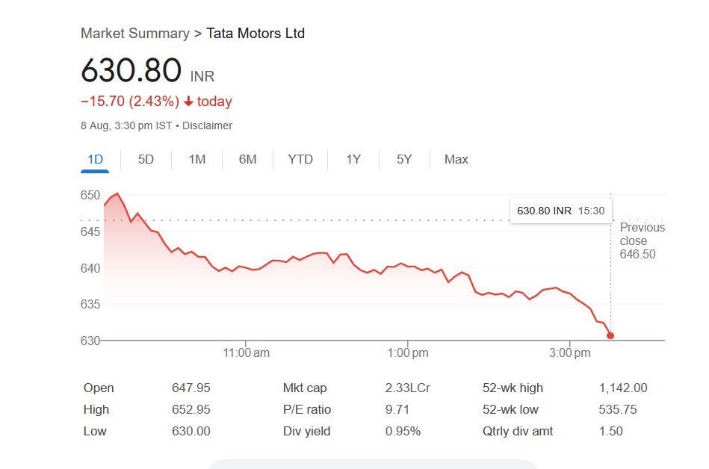Image resolution: width=709 pixels, height=469 pixels.
Task: Click the Tata Motors Ltd title
Action: [x=256, y=34]
